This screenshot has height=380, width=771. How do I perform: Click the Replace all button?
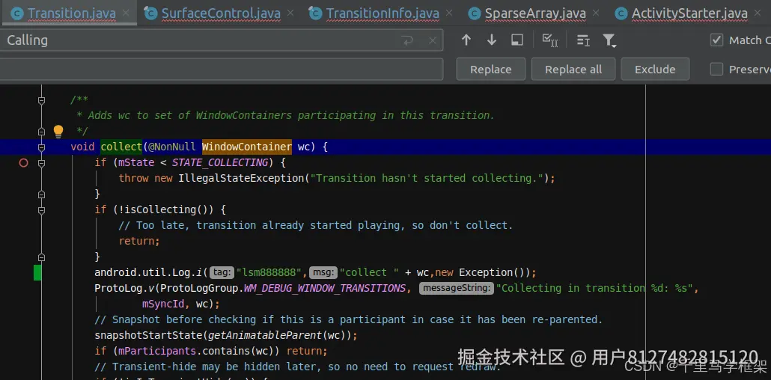pyautogui.click(x=573, y=70)
